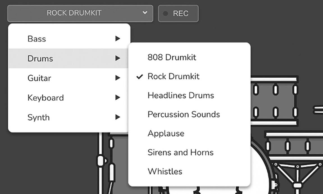Expand the Guitar submenu arrow
The image size is (323, 194).
click(118, 78)
